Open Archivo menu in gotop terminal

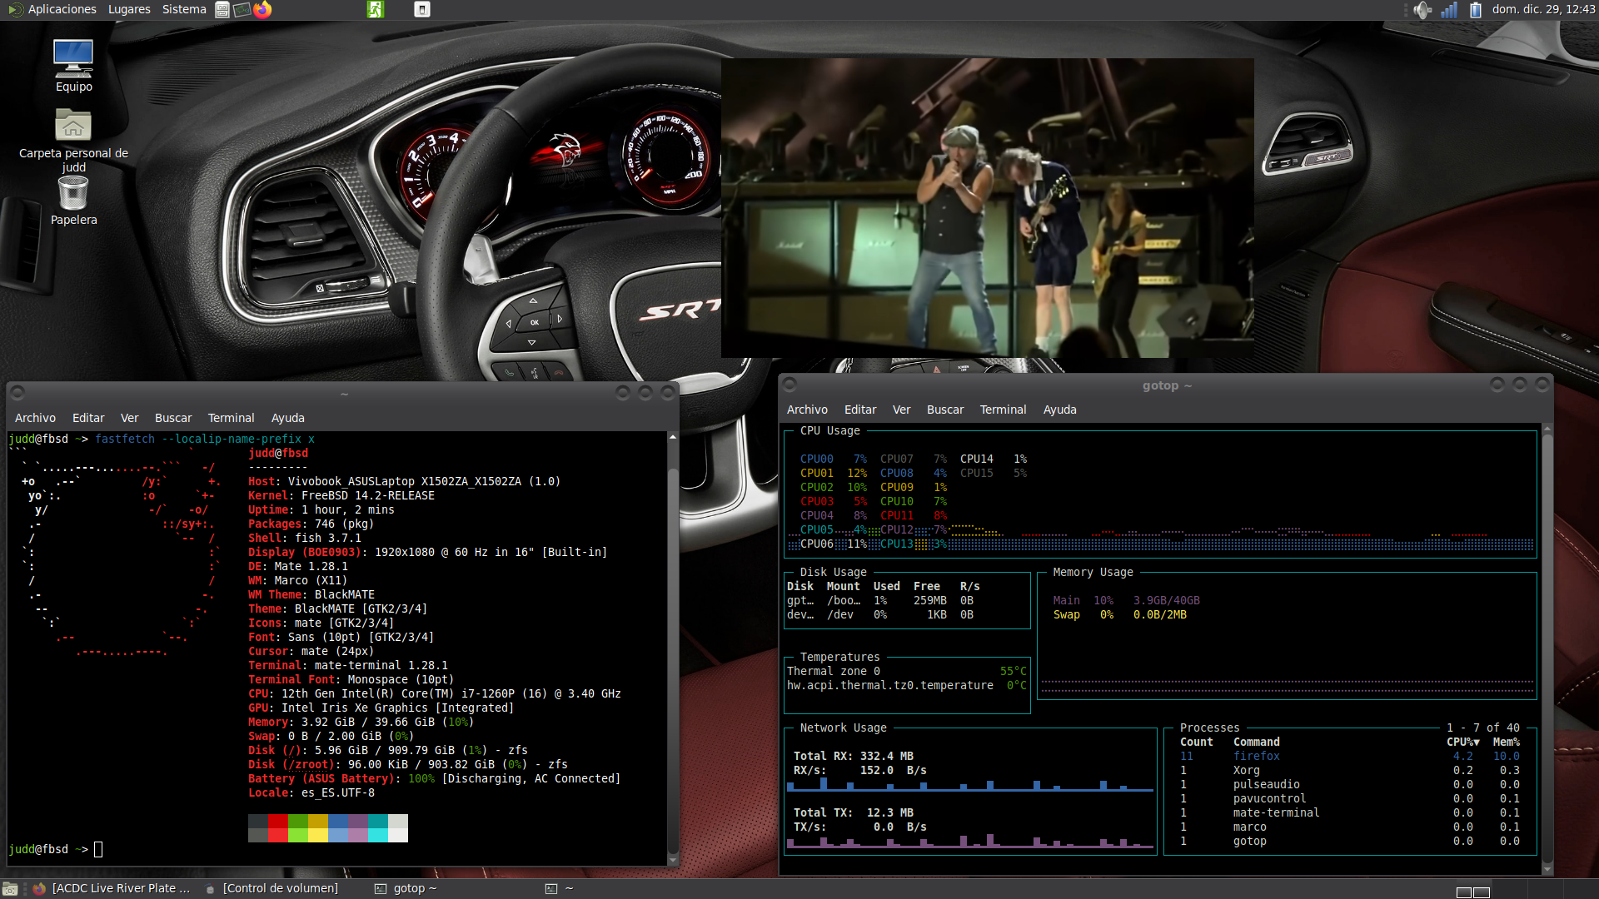tap(807, 410)
